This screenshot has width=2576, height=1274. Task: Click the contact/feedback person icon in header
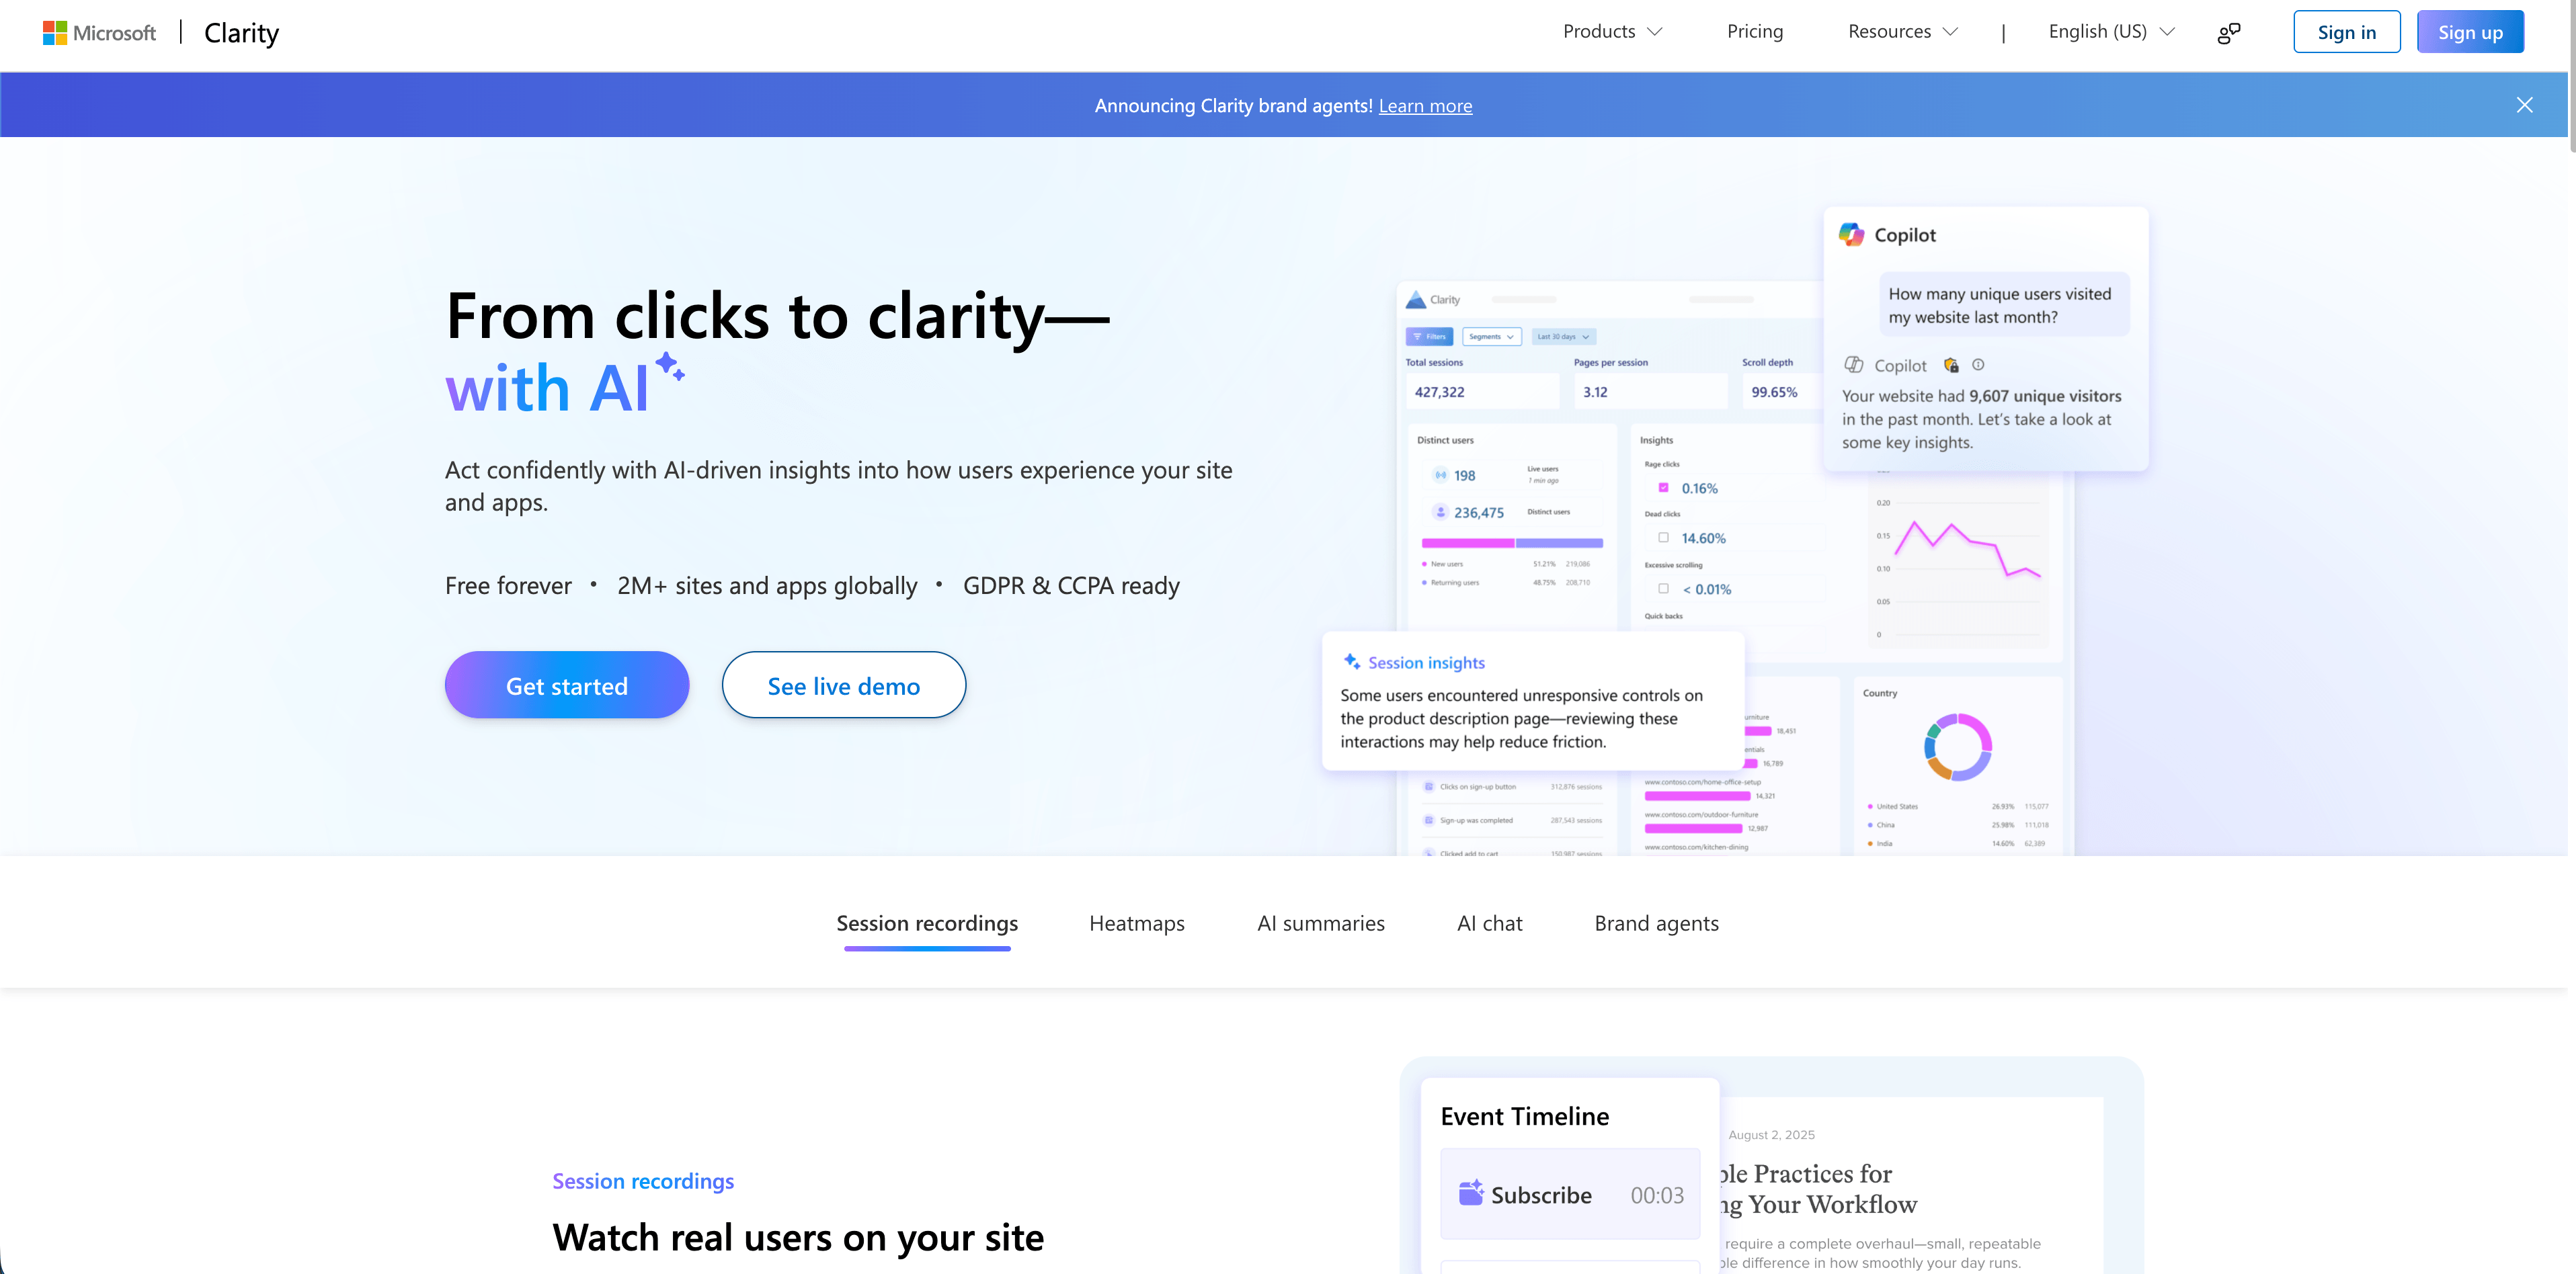(x=2229, y=33)
